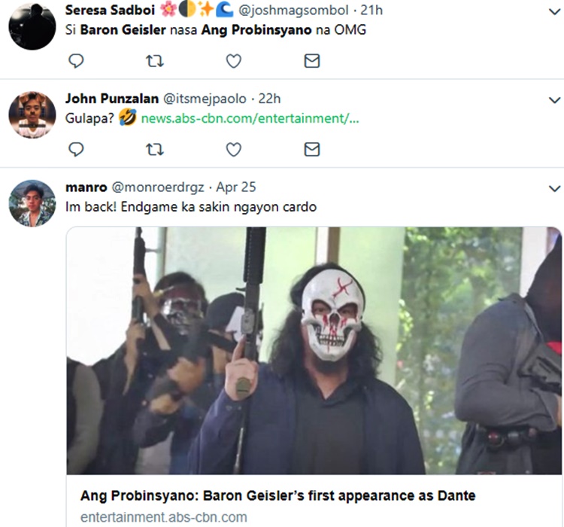
Task: Retweet Seresa Sadboi's Baron Geisler tweet
Action: [155, 61]
